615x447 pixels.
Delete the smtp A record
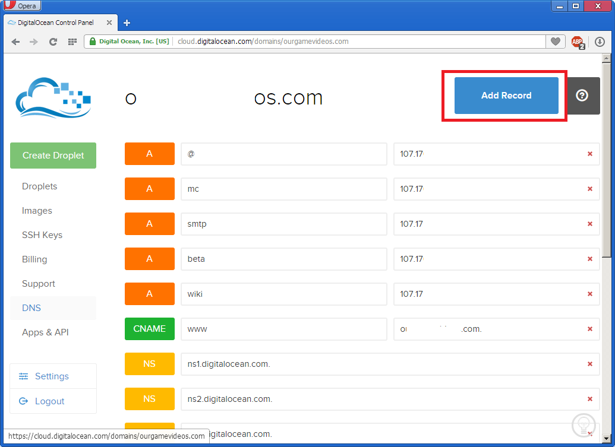coord(590,224)
